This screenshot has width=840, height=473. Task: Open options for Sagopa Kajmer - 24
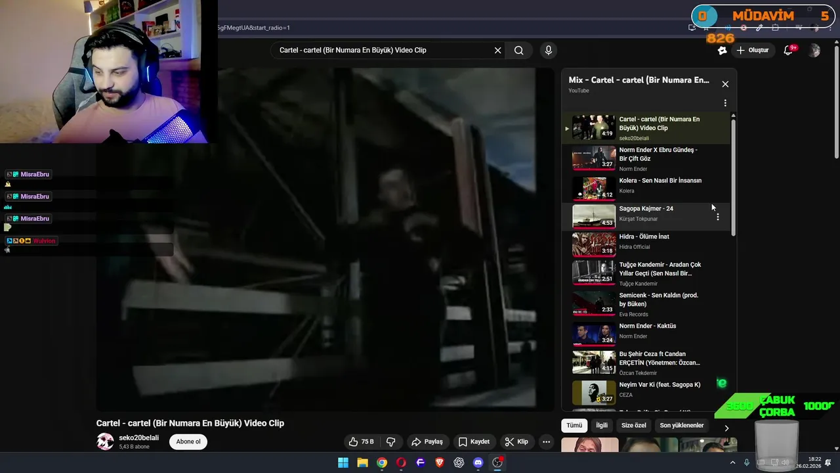click(717, 217)
